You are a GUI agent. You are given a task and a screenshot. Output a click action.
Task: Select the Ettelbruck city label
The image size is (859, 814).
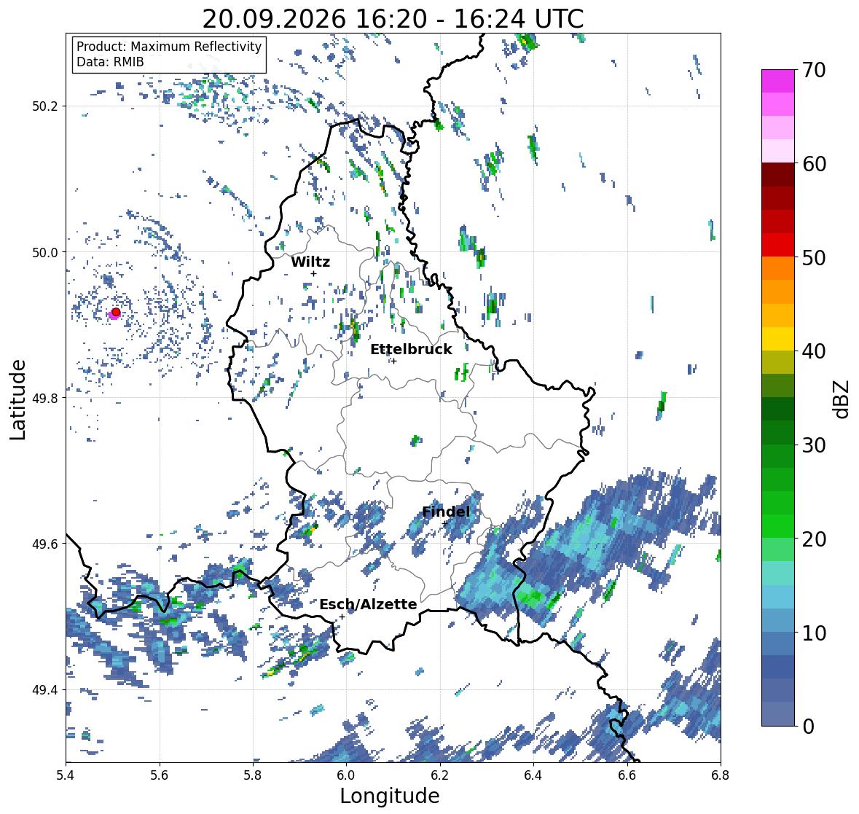pyautogui.click(x=411, y=349)
